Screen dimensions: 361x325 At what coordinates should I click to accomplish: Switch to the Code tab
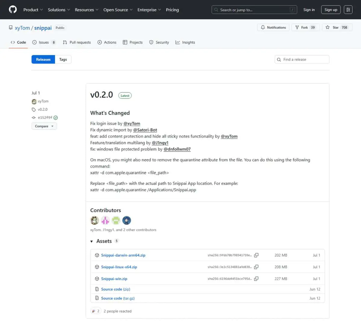coord(18,42)
